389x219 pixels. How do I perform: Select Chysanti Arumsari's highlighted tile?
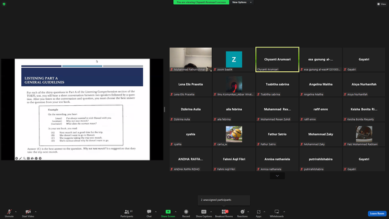point(277,60)
